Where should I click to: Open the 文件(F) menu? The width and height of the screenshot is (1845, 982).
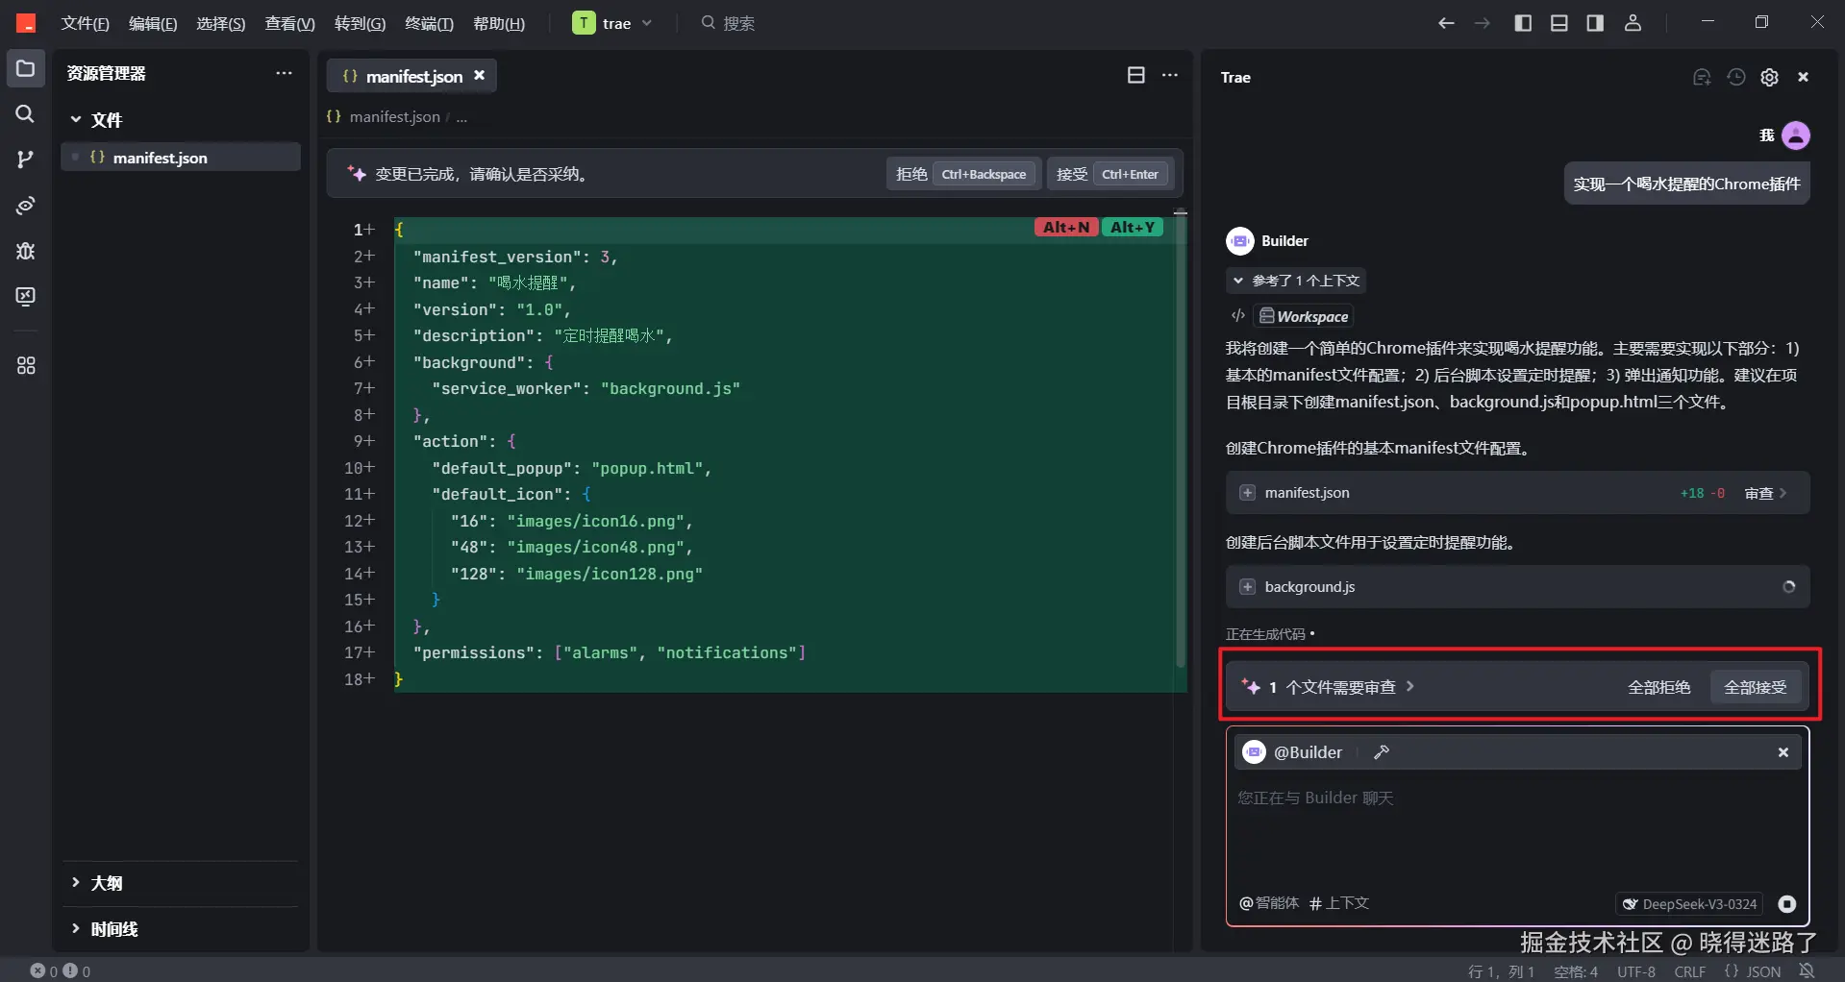(x=85, y=23)
